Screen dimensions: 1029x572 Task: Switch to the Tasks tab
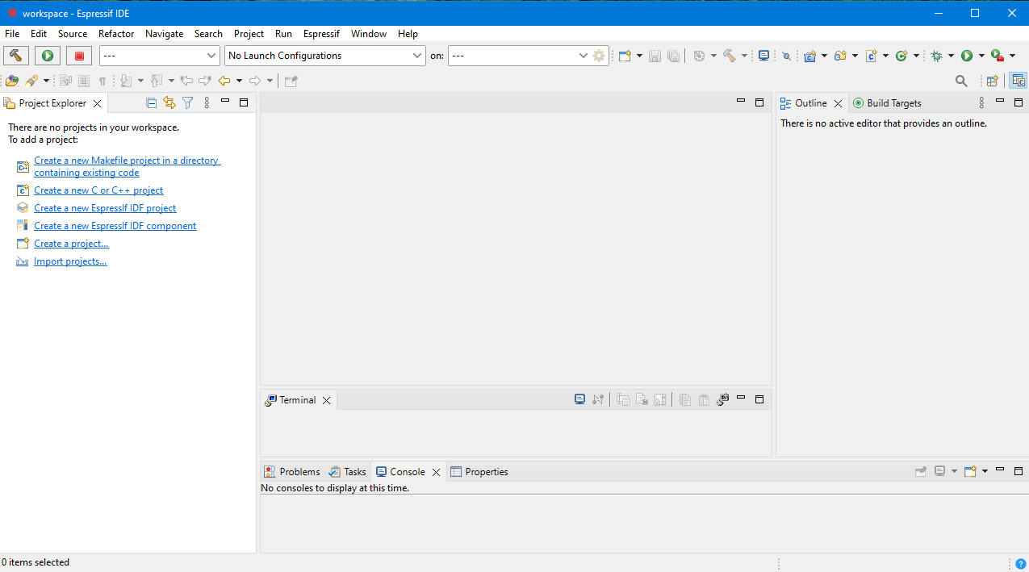[x=347, y=472]
